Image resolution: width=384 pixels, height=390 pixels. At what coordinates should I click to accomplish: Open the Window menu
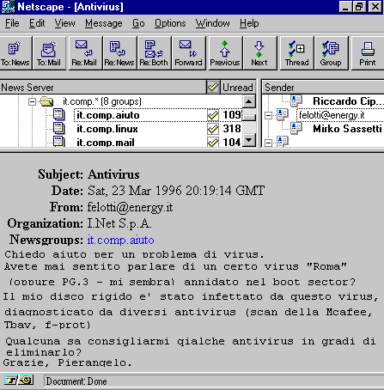pos(212,23)
